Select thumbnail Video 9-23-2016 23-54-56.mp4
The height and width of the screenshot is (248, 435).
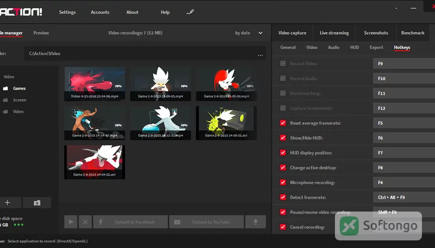point(95,84)
